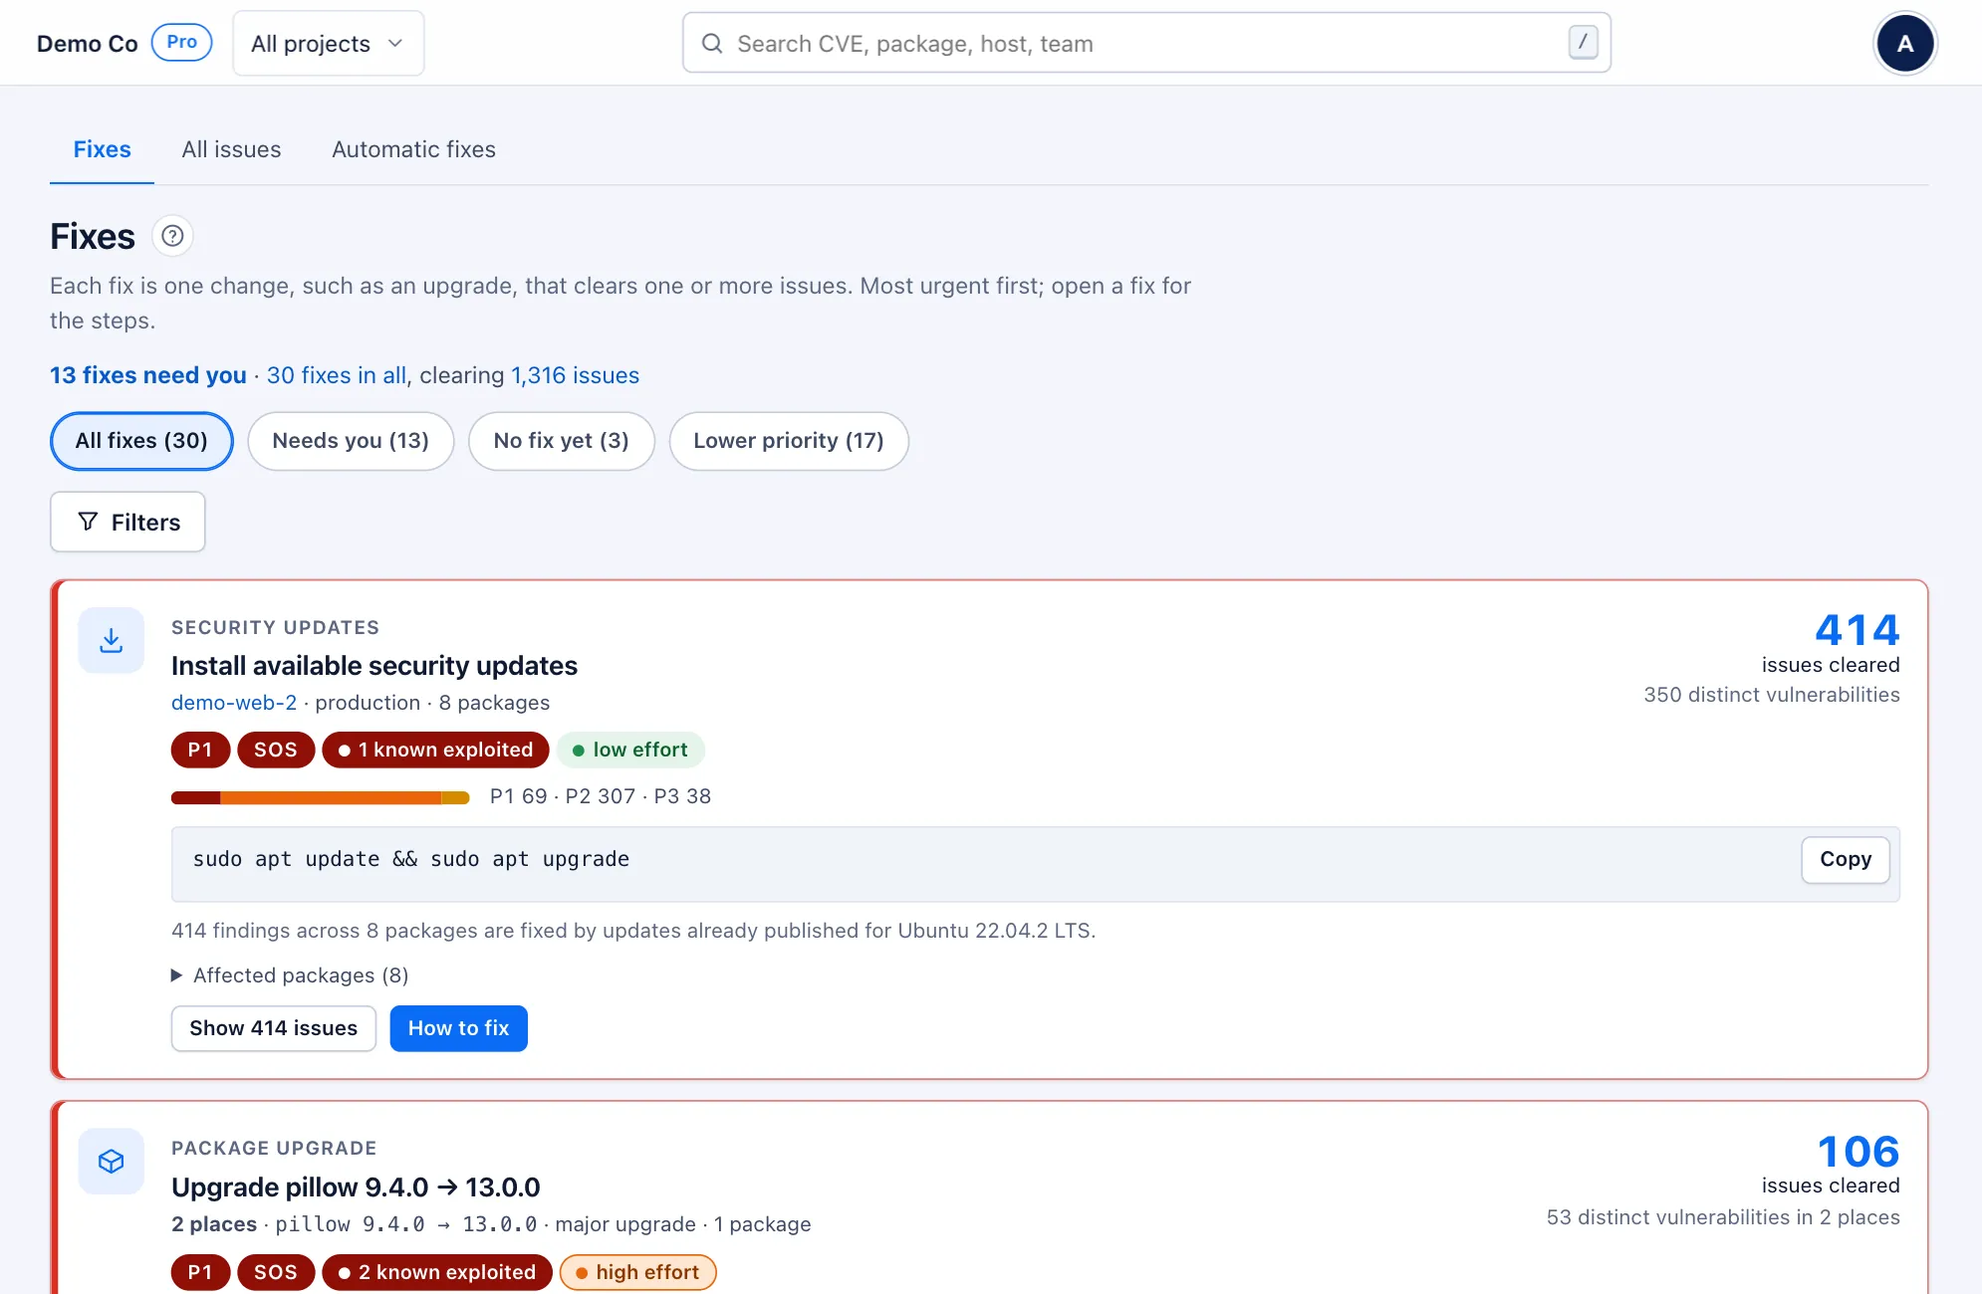The image size is (1982, 1294).
Task: Copy the apt upgrade command
Action: 1846,859
